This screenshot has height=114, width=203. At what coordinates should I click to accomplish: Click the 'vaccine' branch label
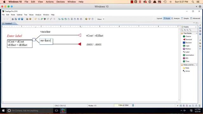[x=45, y=32]
